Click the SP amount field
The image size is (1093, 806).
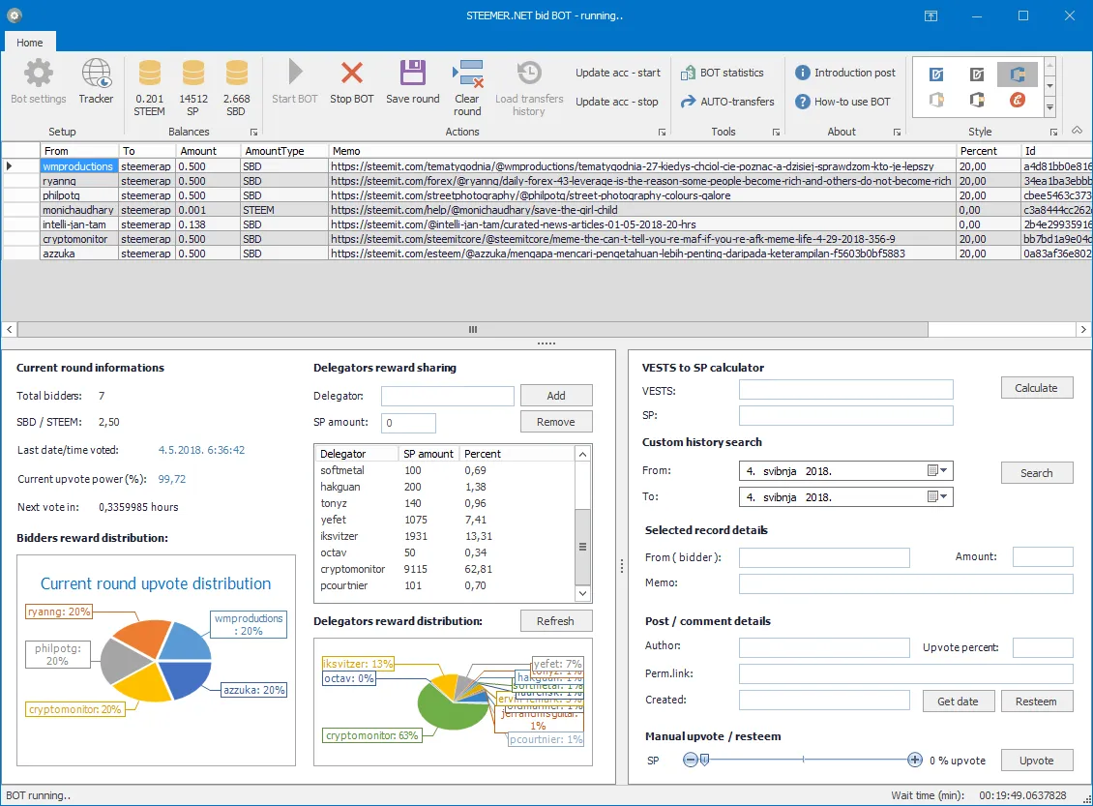pos(408,423)
